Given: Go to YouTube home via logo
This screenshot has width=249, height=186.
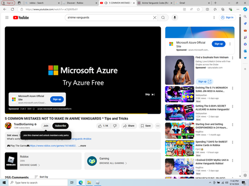Looking at the screenshot, I should click(x=21, y=17).
